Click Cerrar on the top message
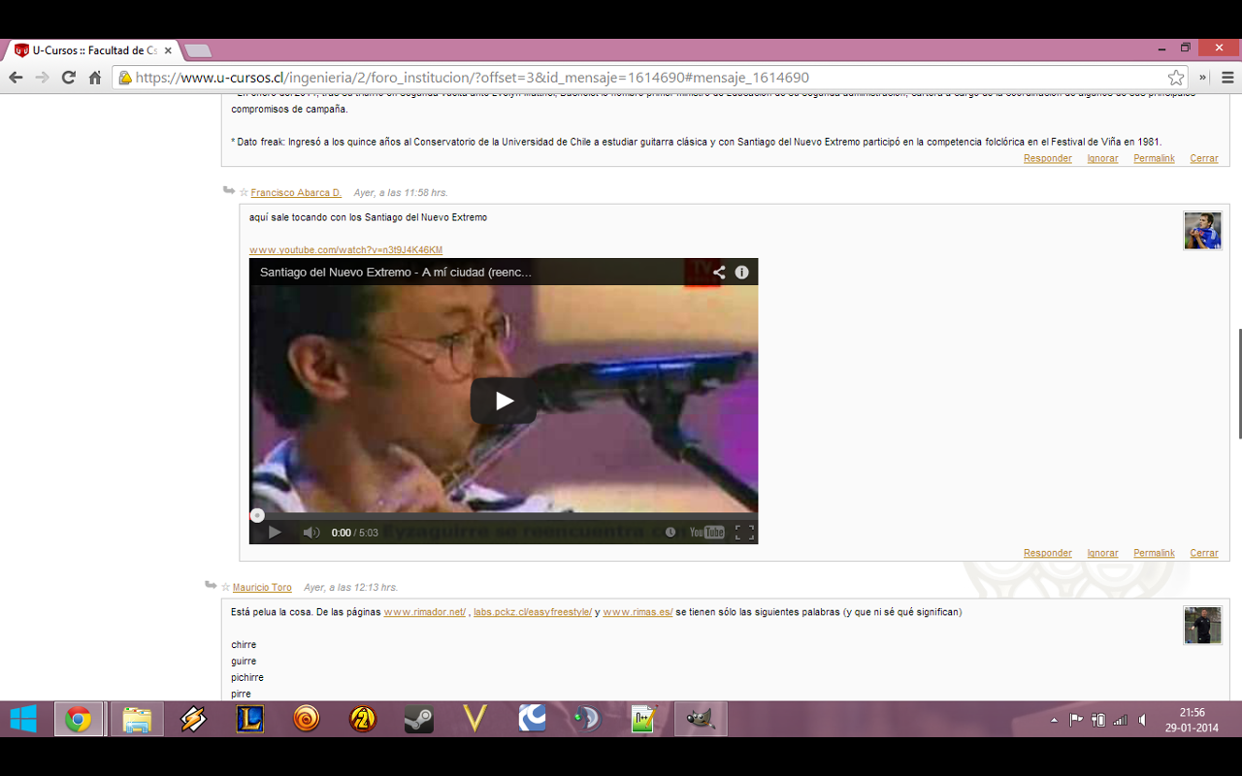 (x=1204, y=158)
